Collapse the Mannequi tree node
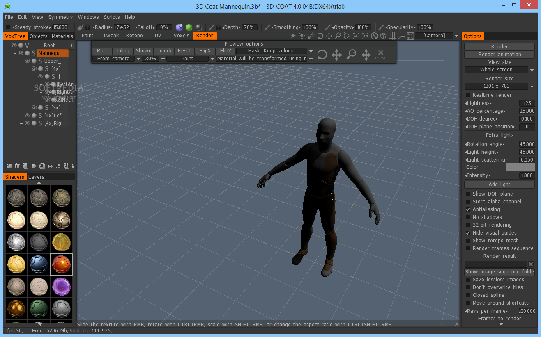Viewport: 541px width, 337px height. [15, 53]
